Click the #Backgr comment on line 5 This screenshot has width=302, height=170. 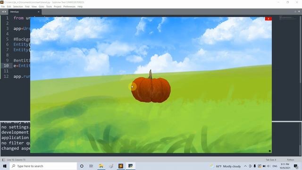click(22, 39)
